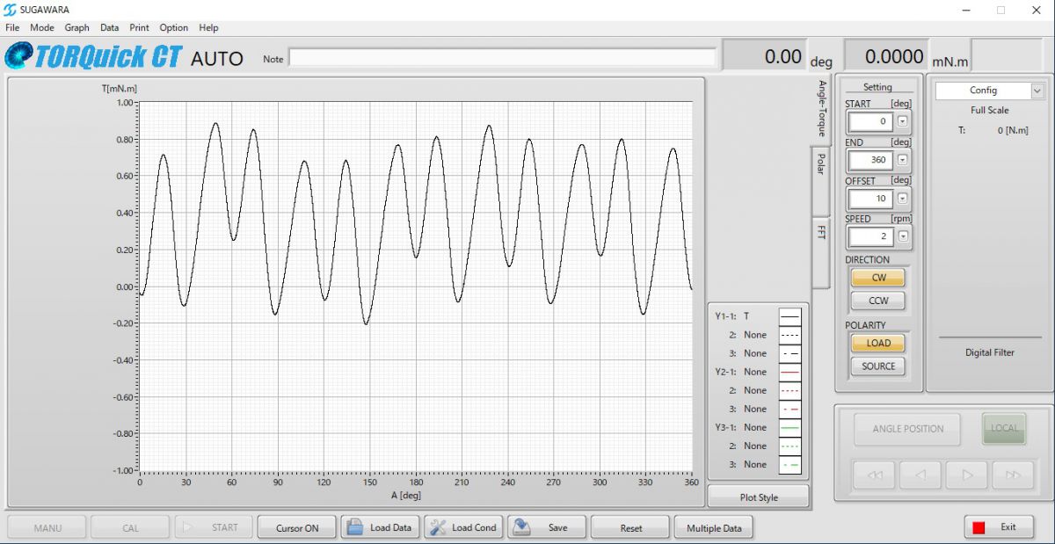Screen dimensions: 1055x544
Task: Click the Note text input field
Action: pos(502,58)
